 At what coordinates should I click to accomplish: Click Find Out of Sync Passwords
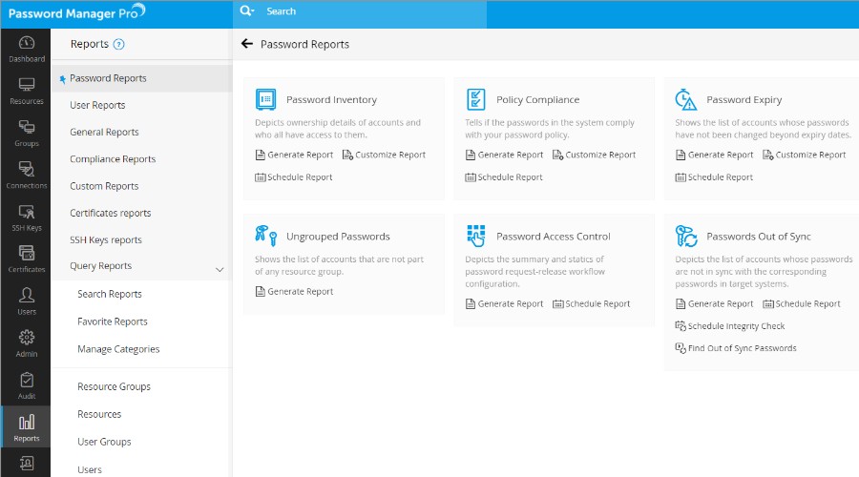[736, 348]
